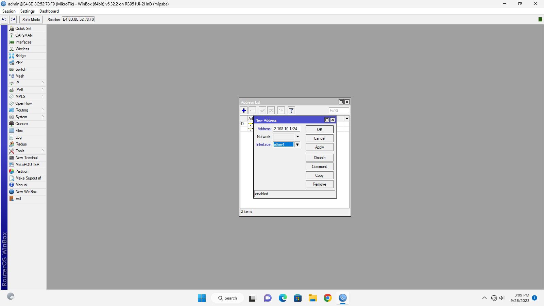Open the Session menu
544x306 pixels.
9,11
